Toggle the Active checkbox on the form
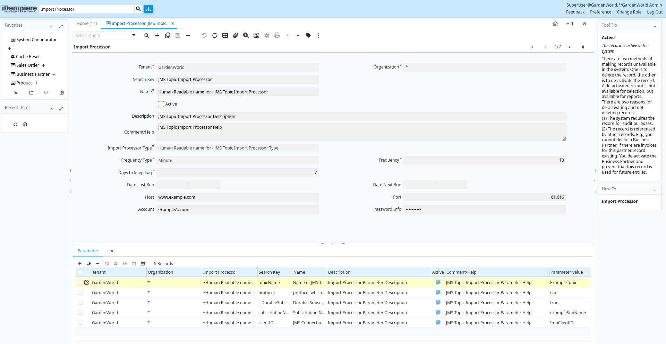 [161, 104]
